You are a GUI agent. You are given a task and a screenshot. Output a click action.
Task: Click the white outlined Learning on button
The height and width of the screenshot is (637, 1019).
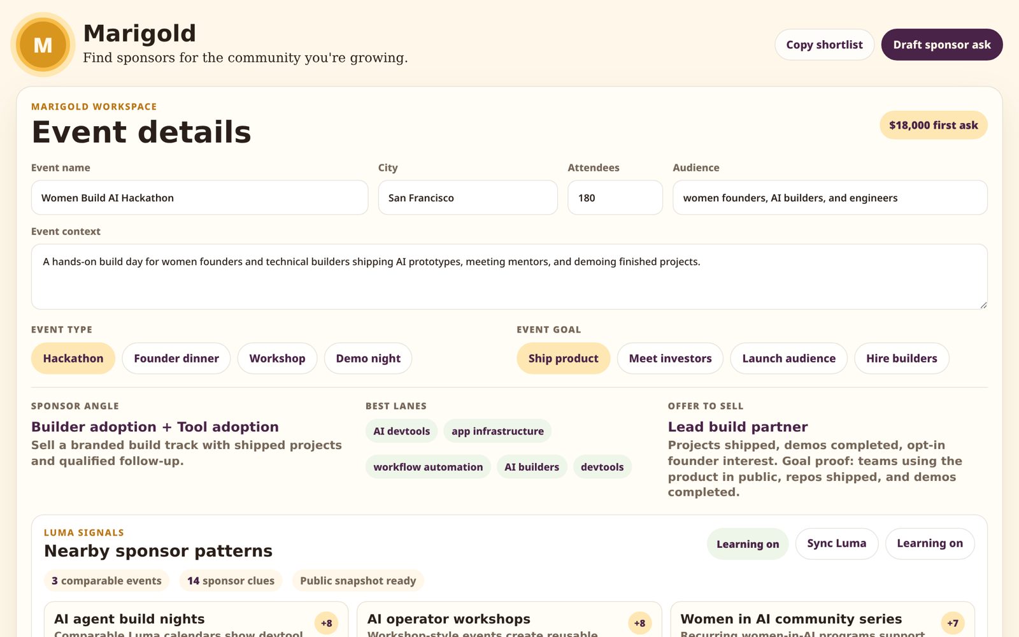pos(930,543)
